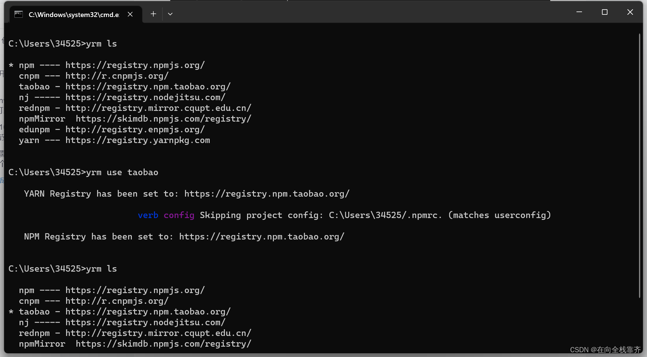Screen dimensions: 647x357
Task: Expand the new tab profile dropdown
Action: [x=170, y=14]
